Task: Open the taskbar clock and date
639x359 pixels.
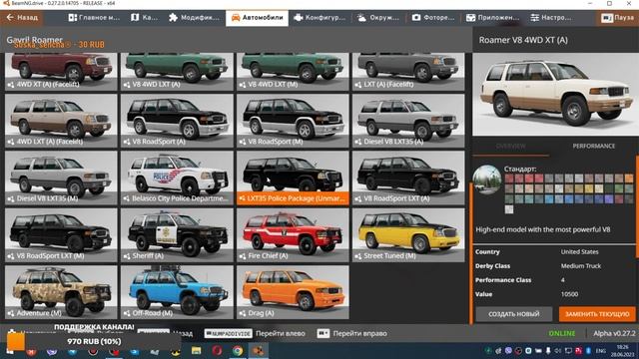Action: click(622, 350)
